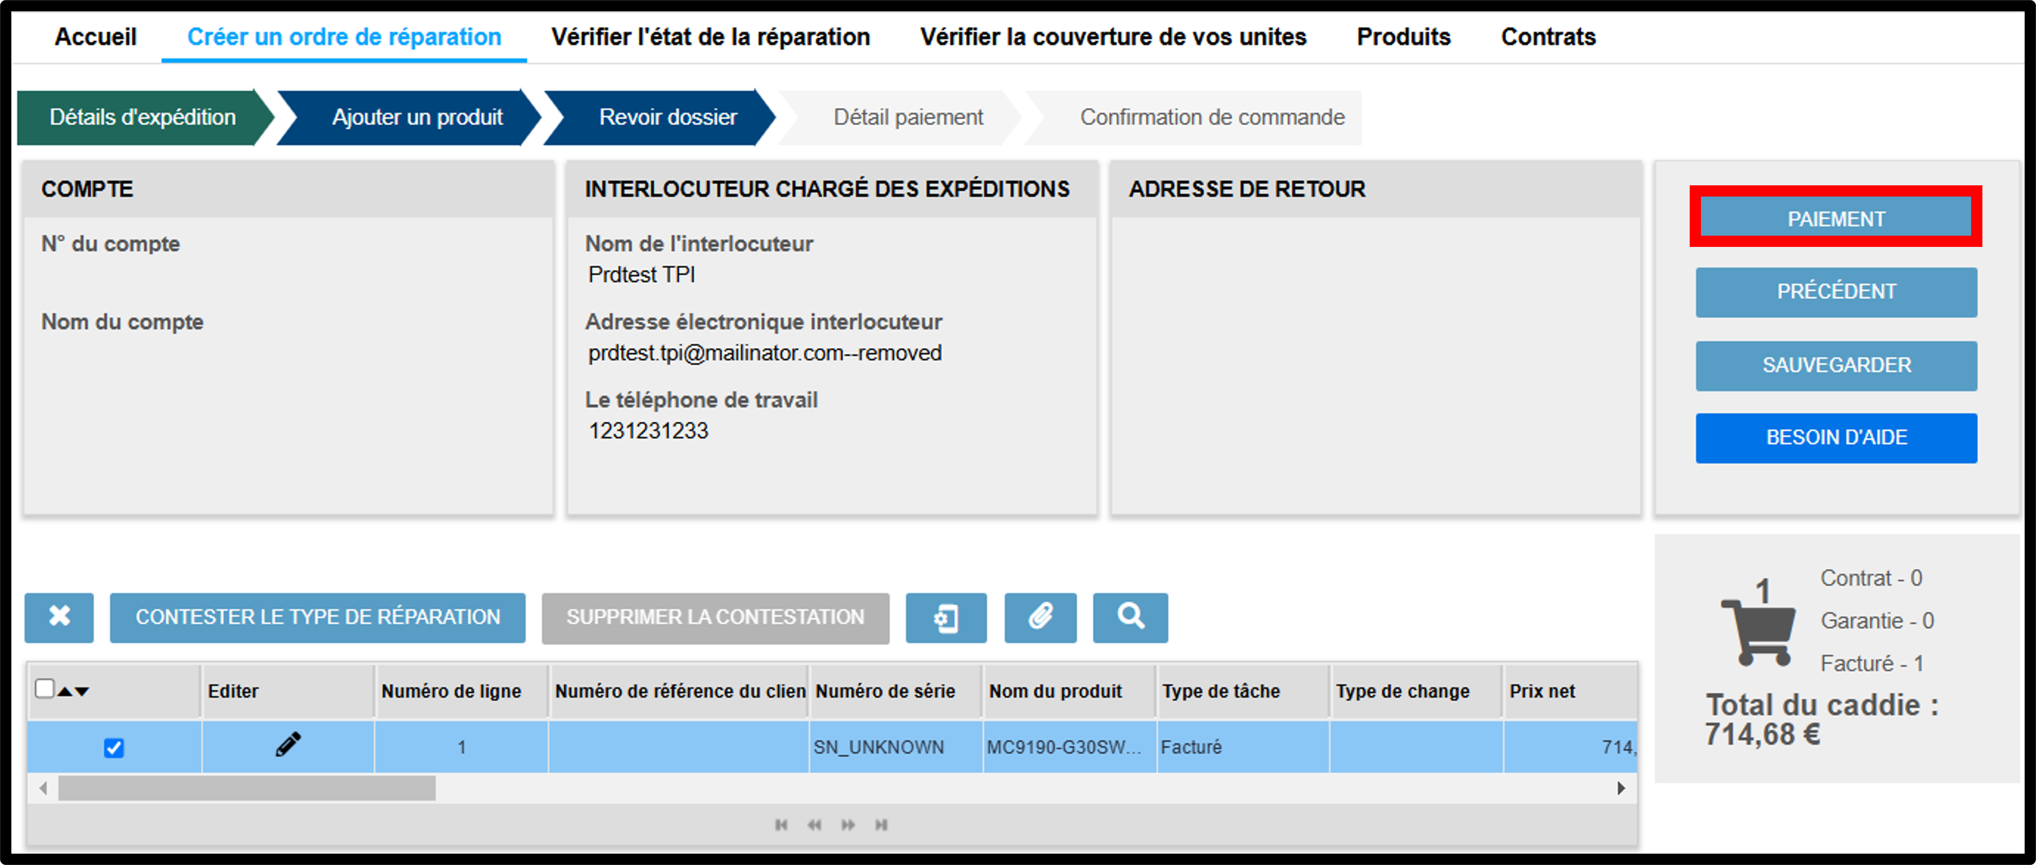Click the PRÉCÉDENT button
2036x865 pixels.
tap(1836, 291)
